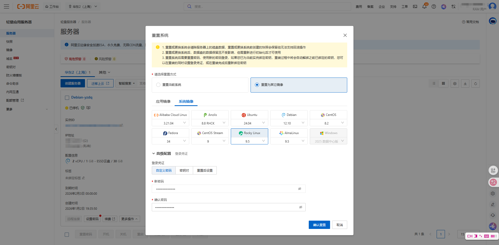This screenshot has height=245, width=499.
Task: Open the Cloud Shell terminal icon
Action: pyautogui.click(x=415, y=6)
